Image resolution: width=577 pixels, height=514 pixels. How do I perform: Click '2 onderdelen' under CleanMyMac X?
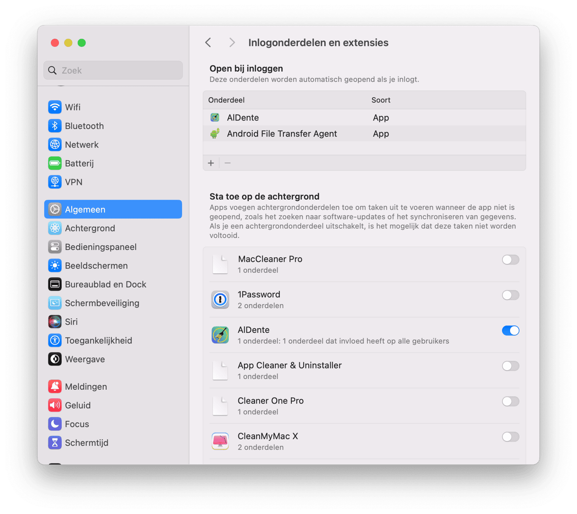[261, 447]
